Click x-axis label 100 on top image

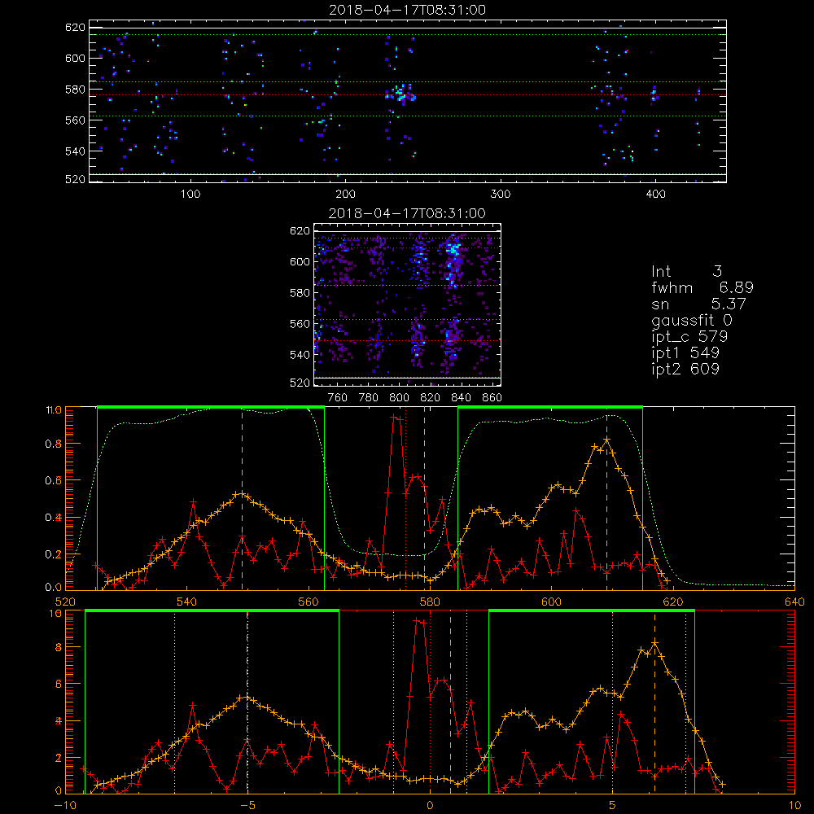pos(190,195)
